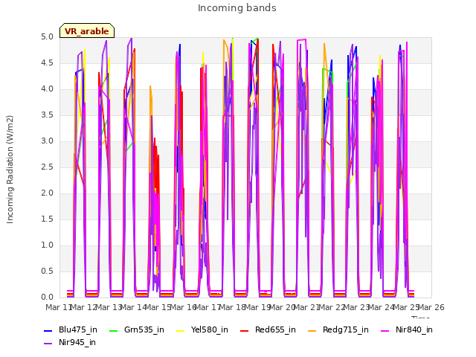The image size is (476, 357).
Task: Click the Incoming Radiation (W/m2) axis label
Action: coord(10,170)
